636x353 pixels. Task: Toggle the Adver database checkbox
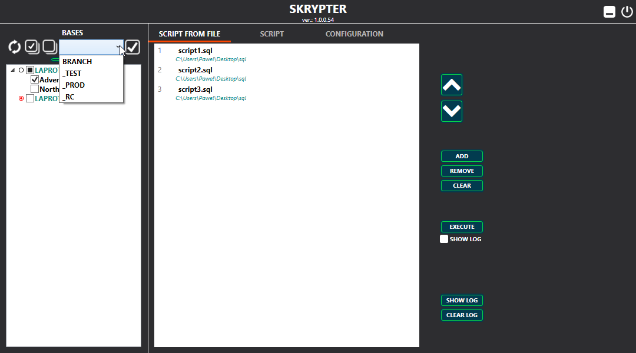pyautogui.click(x=35, y=79)
